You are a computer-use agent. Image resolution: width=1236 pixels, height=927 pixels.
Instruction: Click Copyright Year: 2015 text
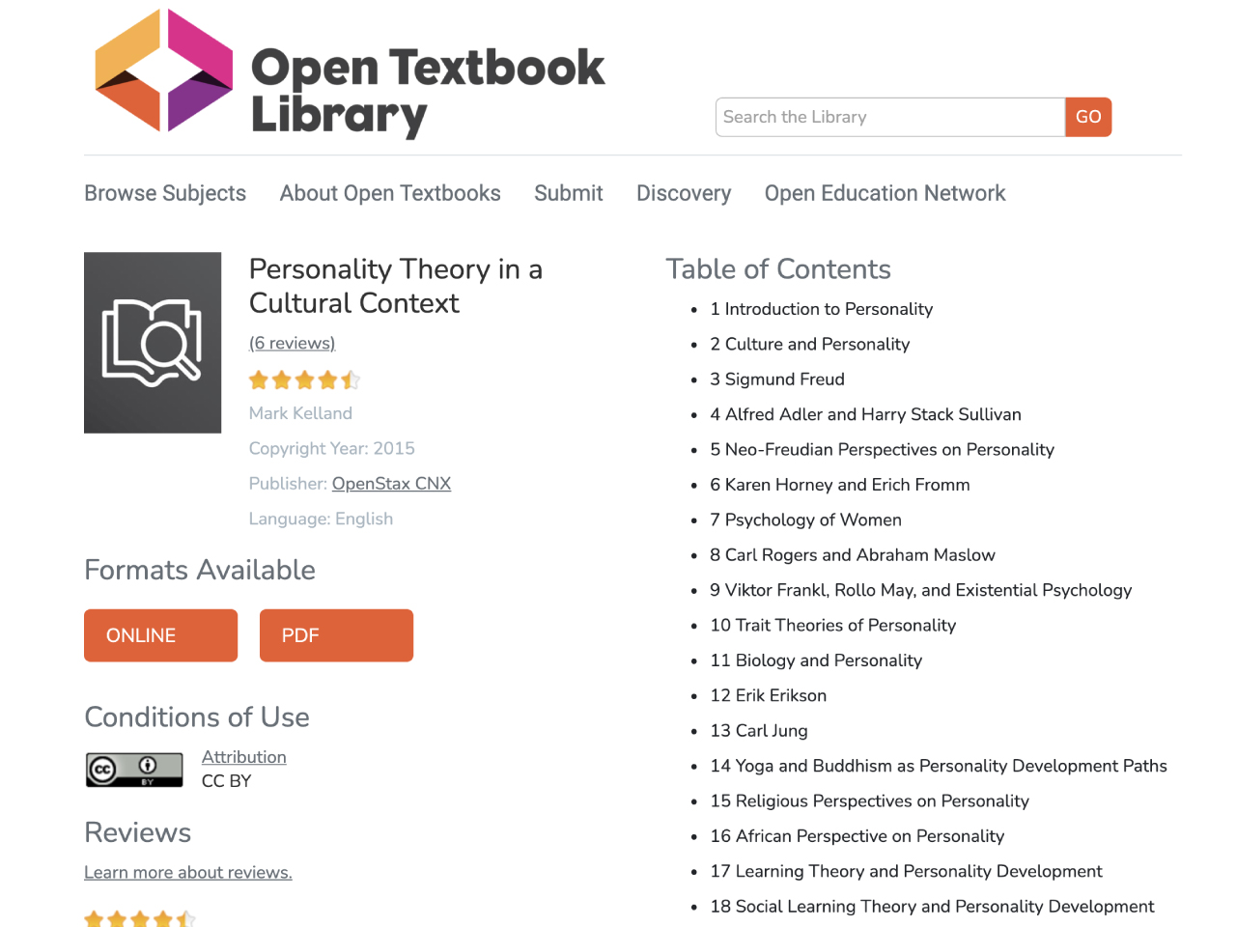coord(332,448)
